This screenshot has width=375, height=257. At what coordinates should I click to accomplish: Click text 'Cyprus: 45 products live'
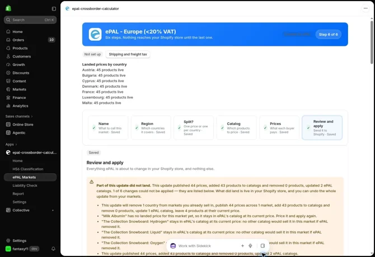pos(103,81)
